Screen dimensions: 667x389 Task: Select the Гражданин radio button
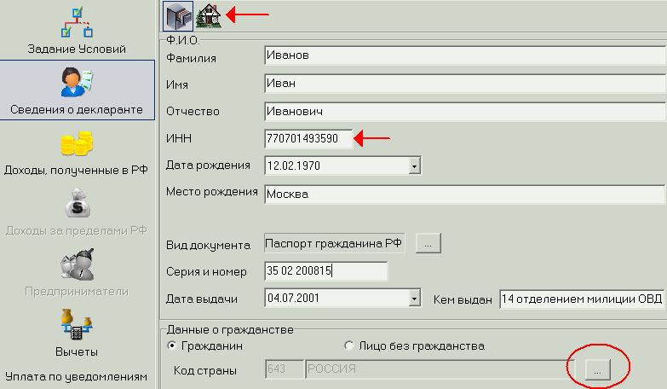(172, 345)
